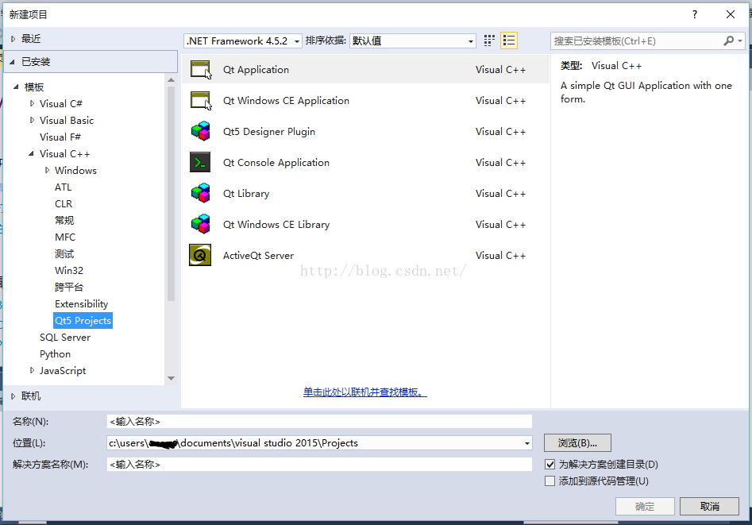The height and width of the screenshot is (525, 752).
Task: Select 跨平台 template category
Action: click(69, 287)
